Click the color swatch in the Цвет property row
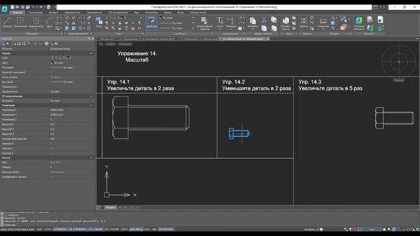The width and height of the screenshot is (420, 236). [x=52, y=63]
